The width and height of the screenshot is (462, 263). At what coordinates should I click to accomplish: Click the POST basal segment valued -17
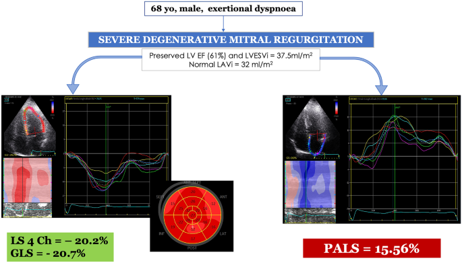[x=193, y=237]
